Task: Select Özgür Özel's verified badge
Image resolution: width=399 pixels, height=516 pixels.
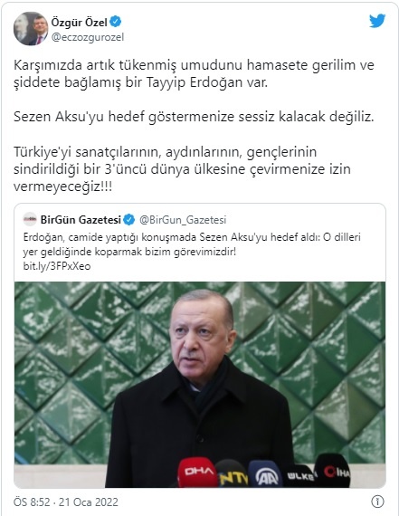Action: pos(116,22)
